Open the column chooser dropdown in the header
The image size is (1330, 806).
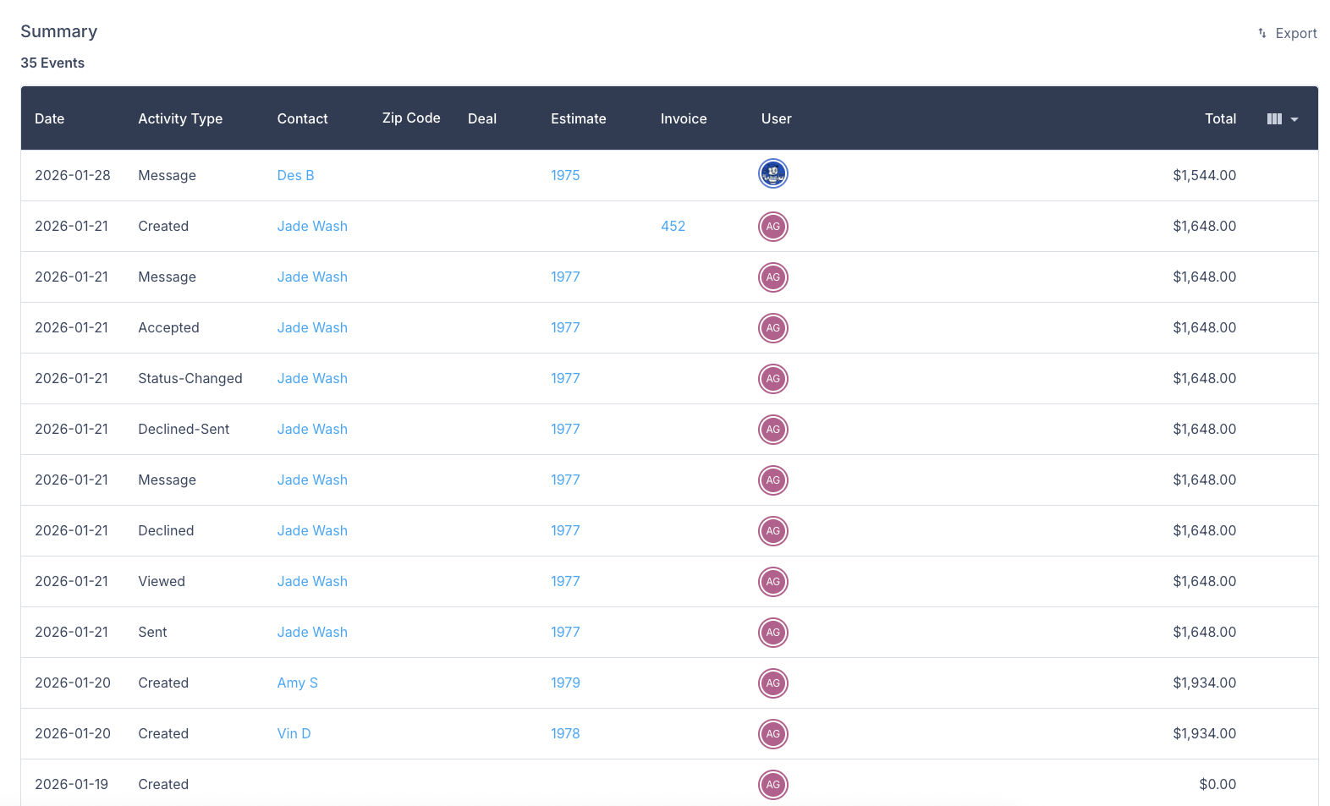pos(1283,119)
